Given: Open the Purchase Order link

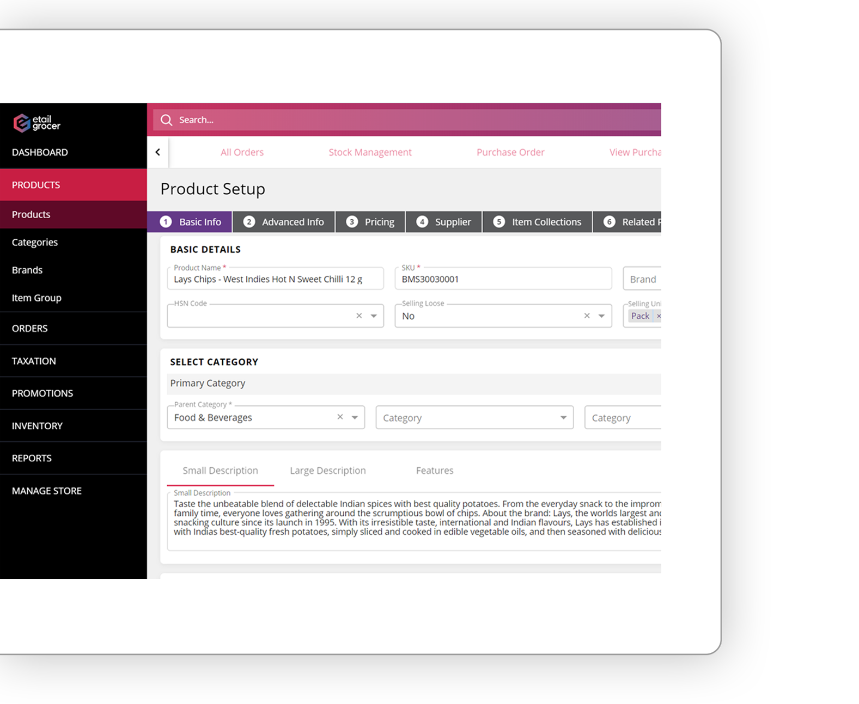Looking at the screenshot, I should click(510, 152).
